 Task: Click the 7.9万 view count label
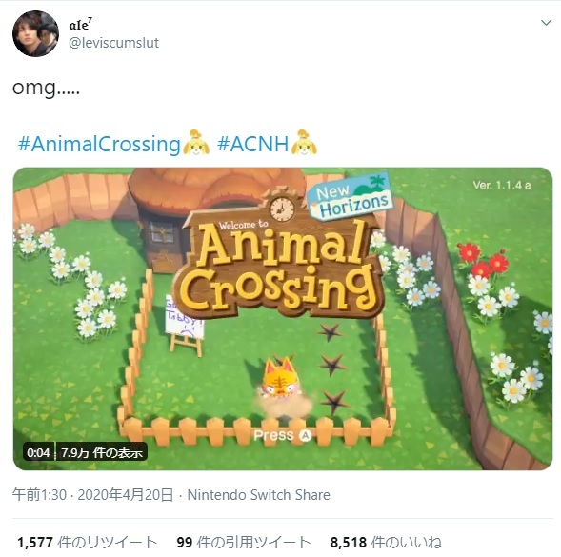102,452
